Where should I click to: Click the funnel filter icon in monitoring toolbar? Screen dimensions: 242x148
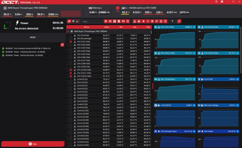[x=172, y=21]
